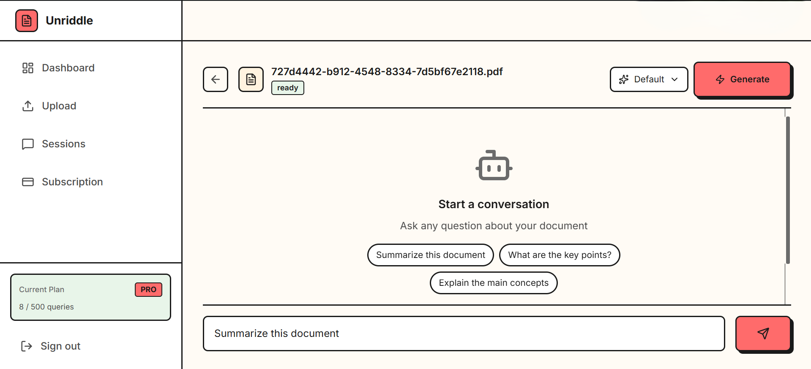Click the Sessions chat bubble icon
This screenshot has width=811, height=369.
(28, 144)
